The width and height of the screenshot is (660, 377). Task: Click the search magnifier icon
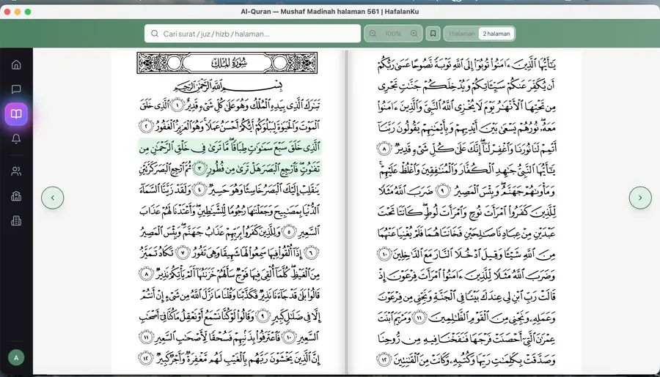click(x=155, y=34)
